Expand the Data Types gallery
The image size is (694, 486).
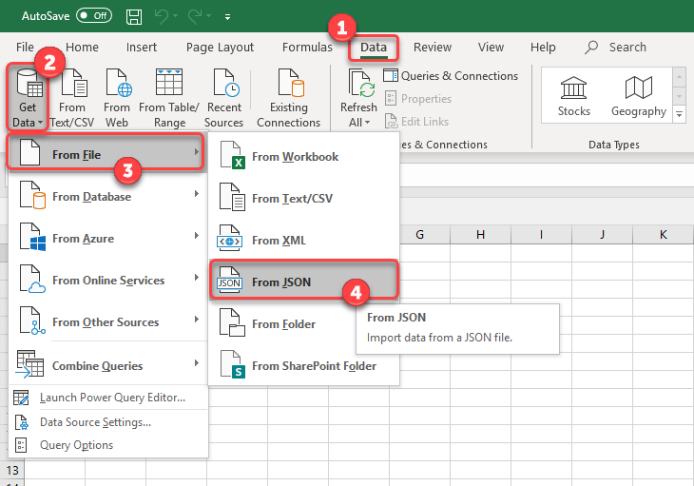click(x=679, y=115)
